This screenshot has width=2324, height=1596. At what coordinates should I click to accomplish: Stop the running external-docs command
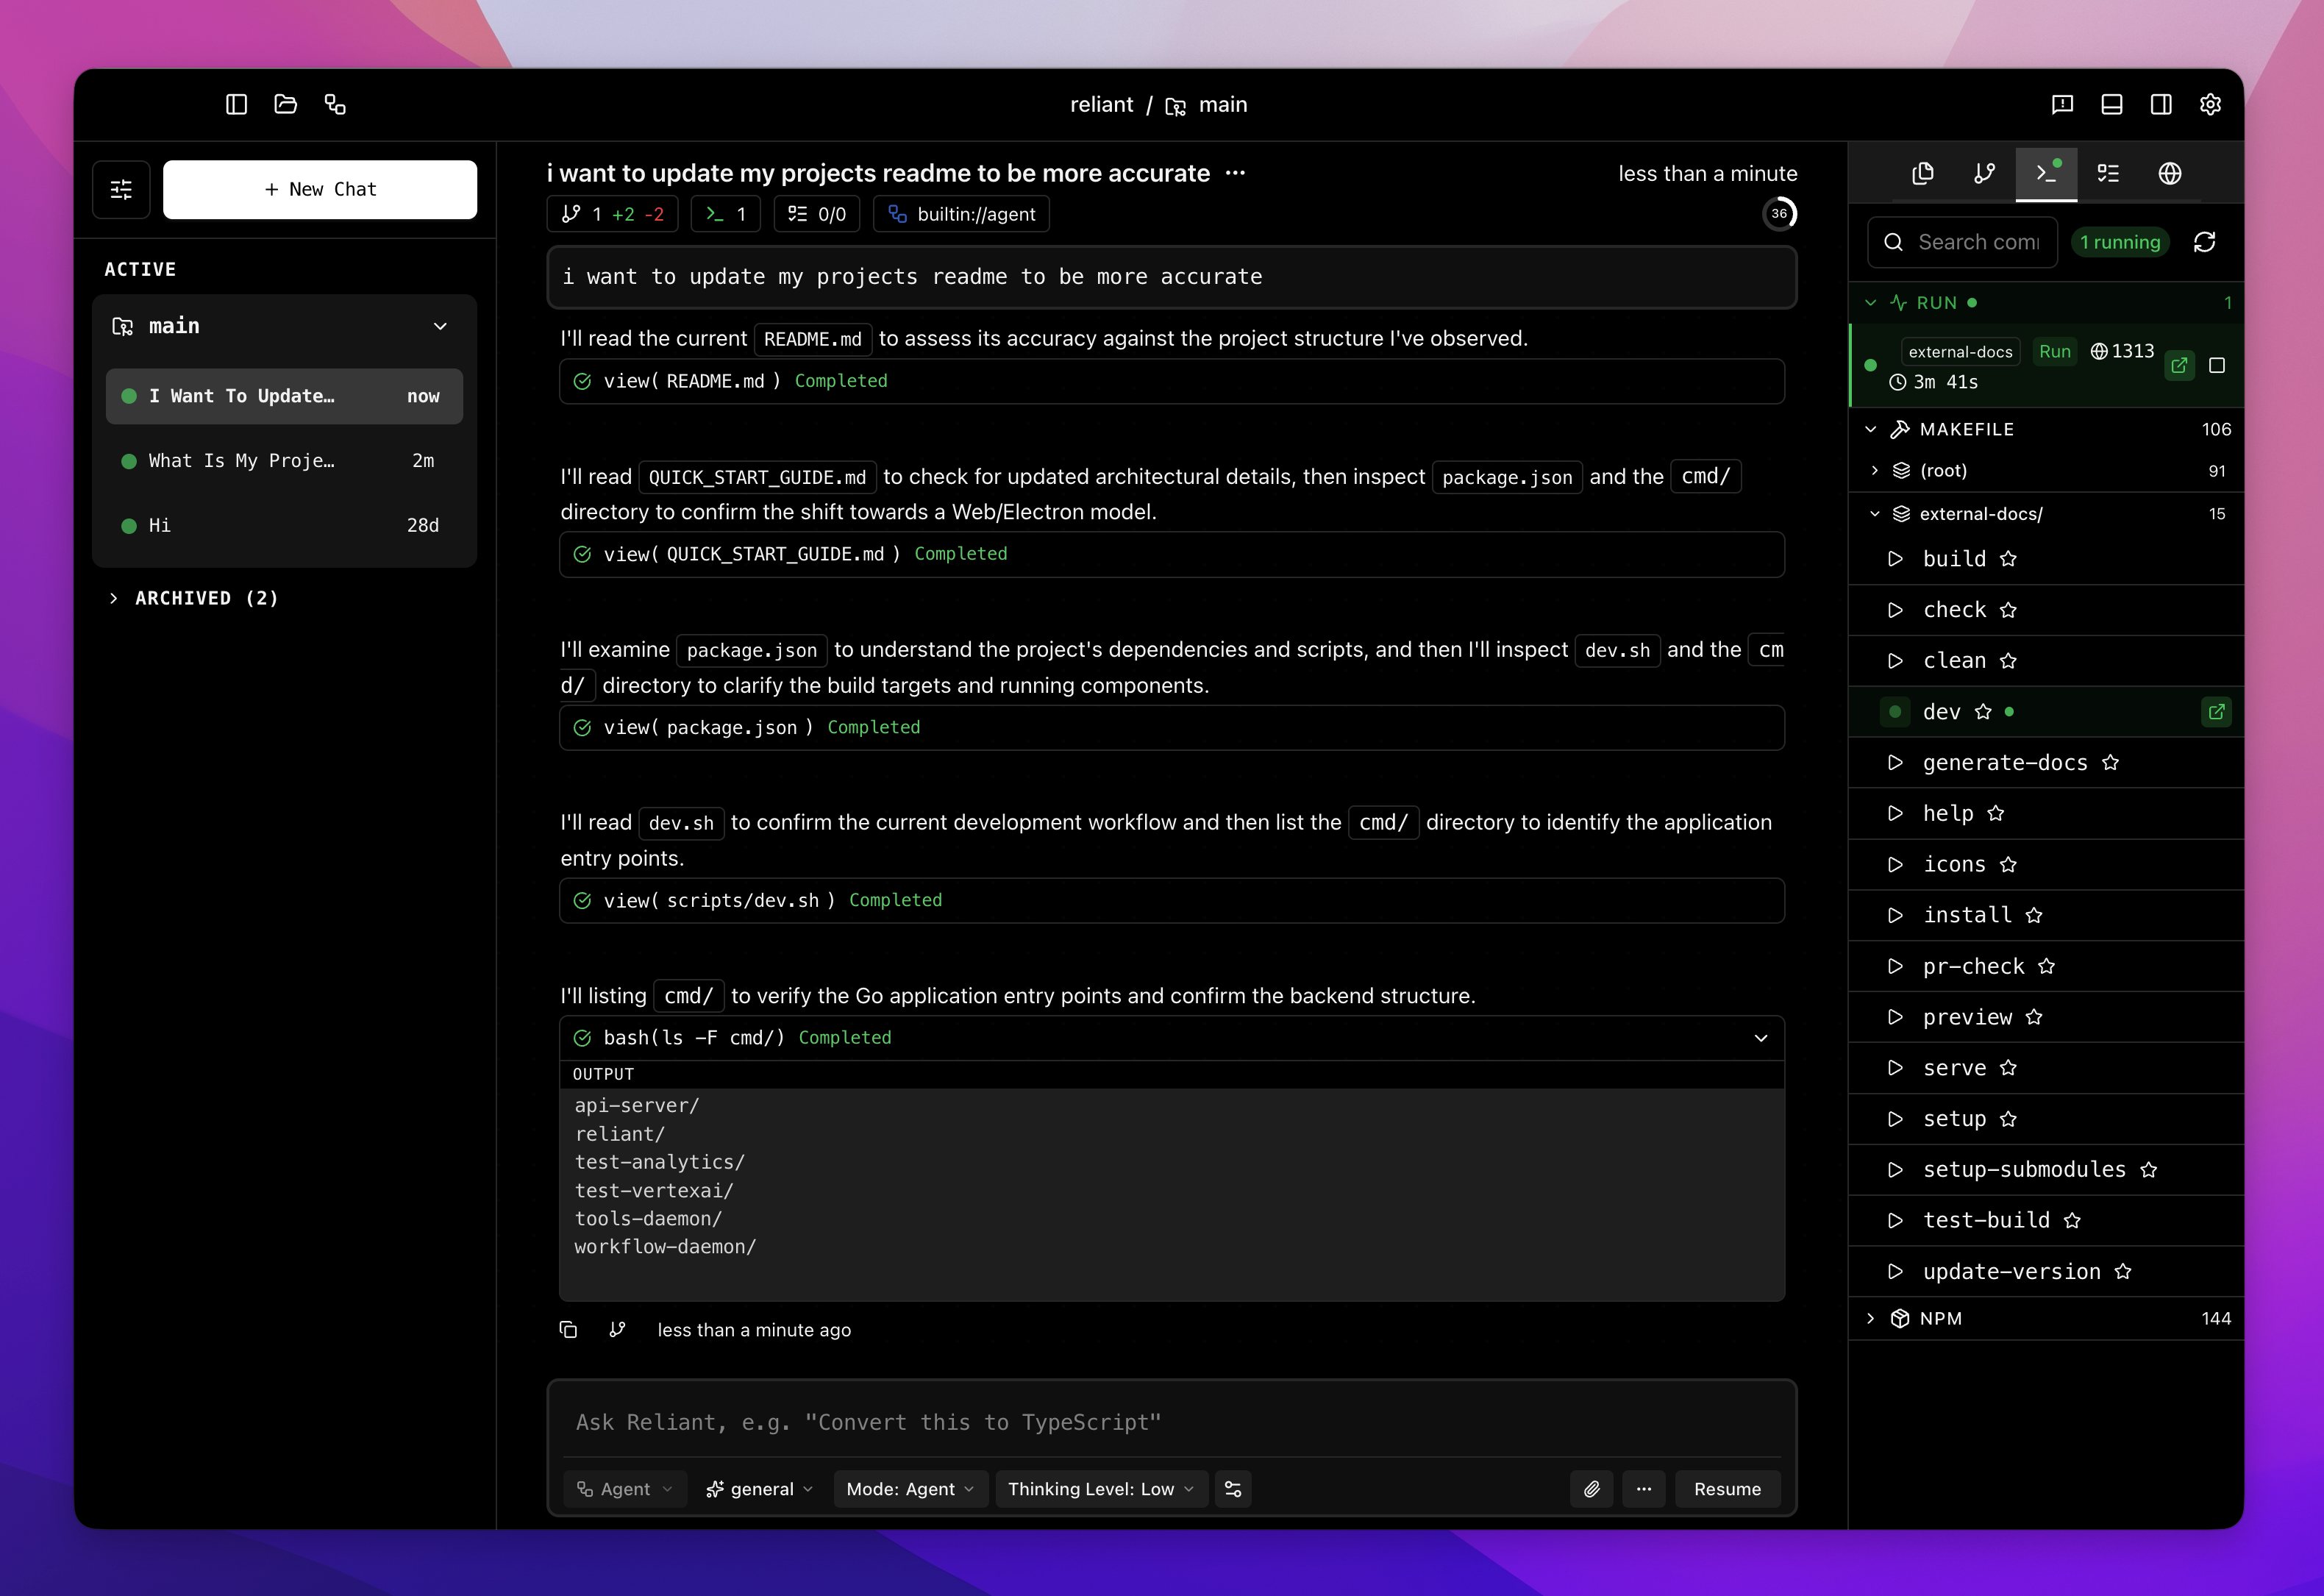[x=2217, y=365]
